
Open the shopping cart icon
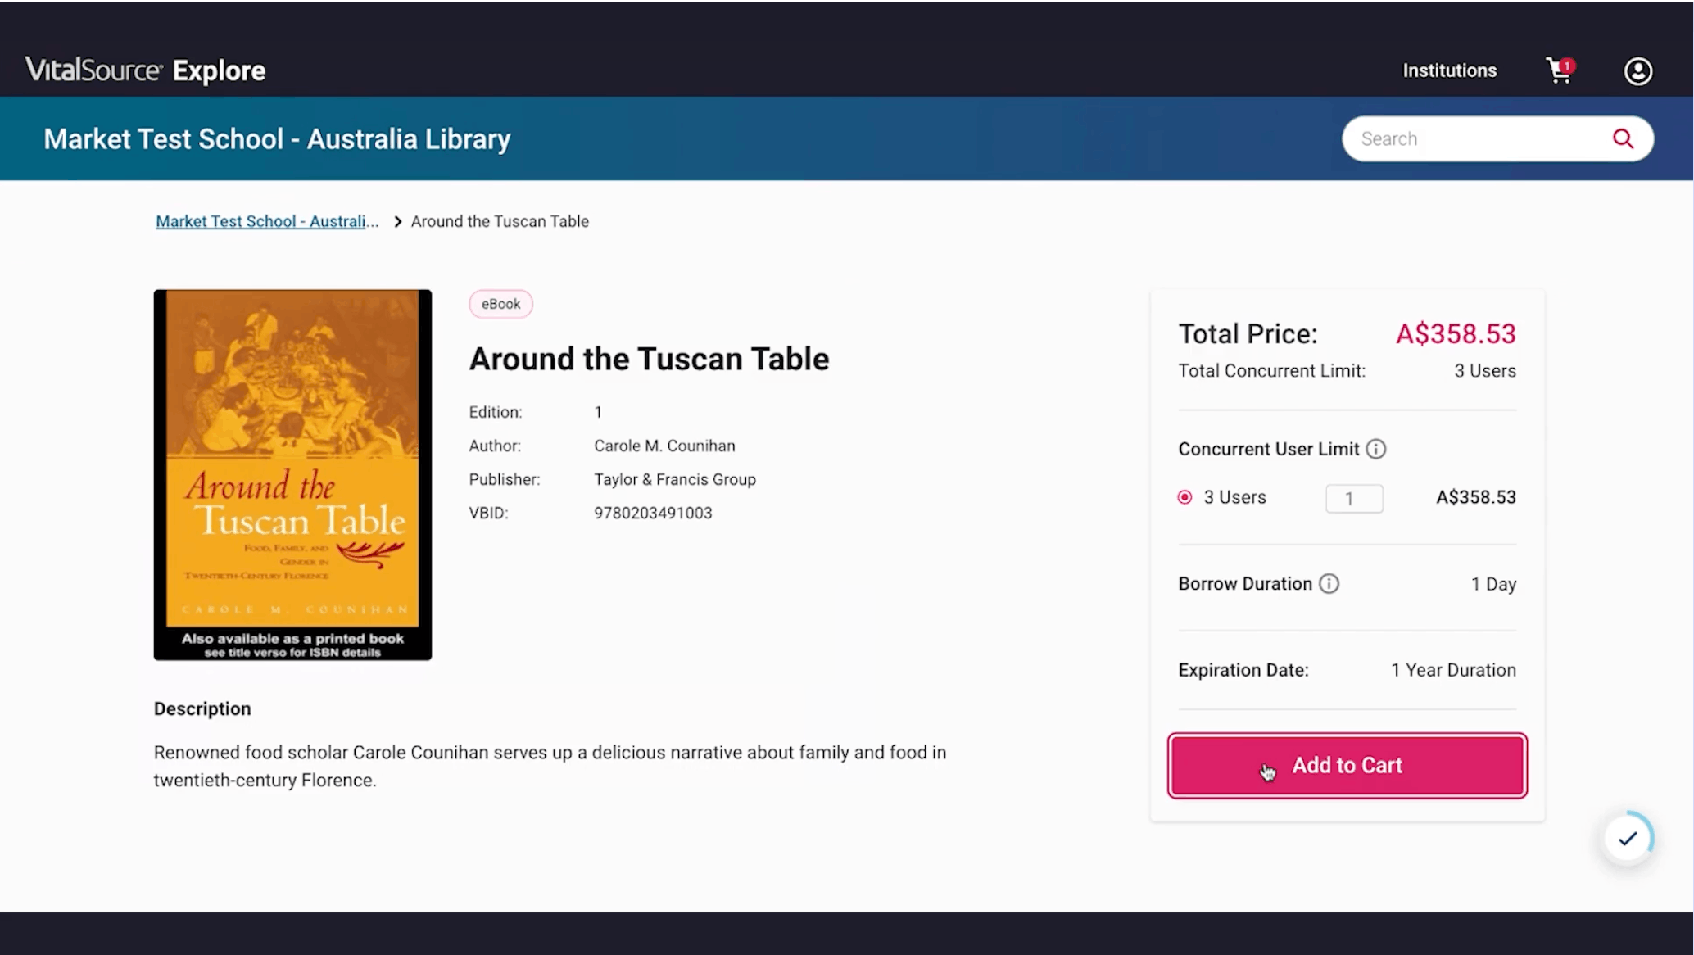click(x=1557, y=71)
